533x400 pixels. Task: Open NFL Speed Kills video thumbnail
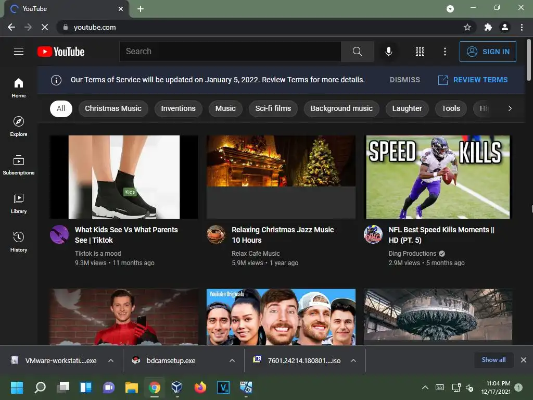pos(438,177)
